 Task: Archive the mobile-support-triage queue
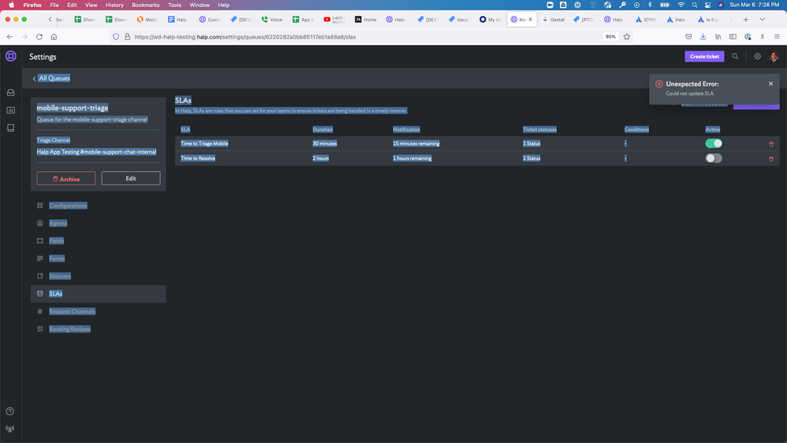tap(65, 178)
